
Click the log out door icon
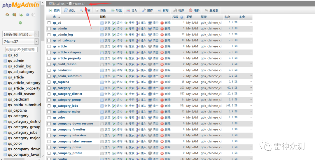tap(14, 15)
